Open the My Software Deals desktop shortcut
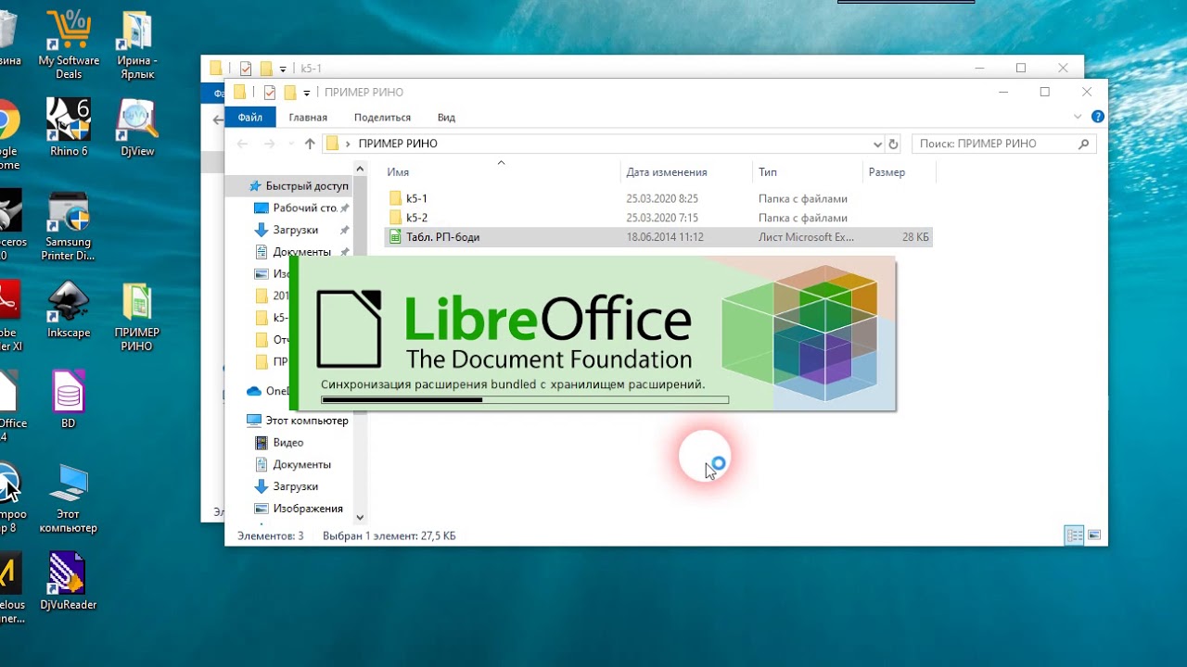 click(x=69, y=45)
